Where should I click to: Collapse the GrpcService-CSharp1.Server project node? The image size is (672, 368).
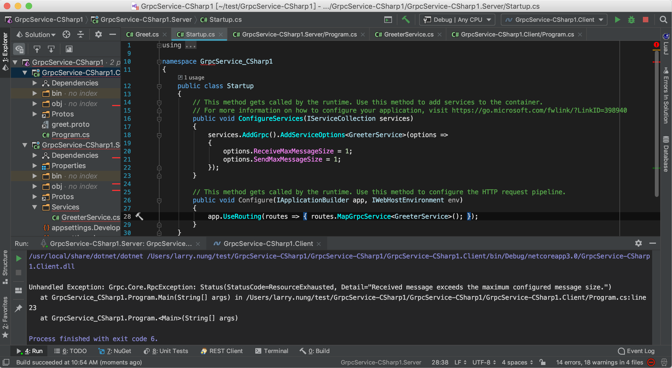click(25, 145)
